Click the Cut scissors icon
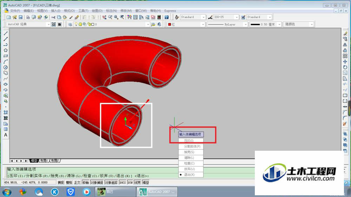The height and width of the screenshot is (197, 351). [x=53, y=17]
